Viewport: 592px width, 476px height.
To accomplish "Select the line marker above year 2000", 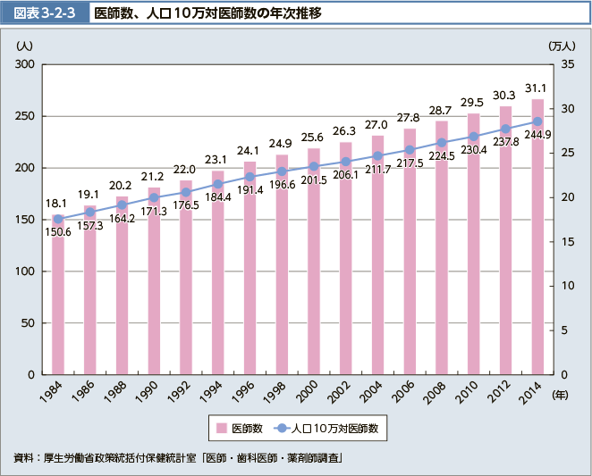I will pos(314,166).
